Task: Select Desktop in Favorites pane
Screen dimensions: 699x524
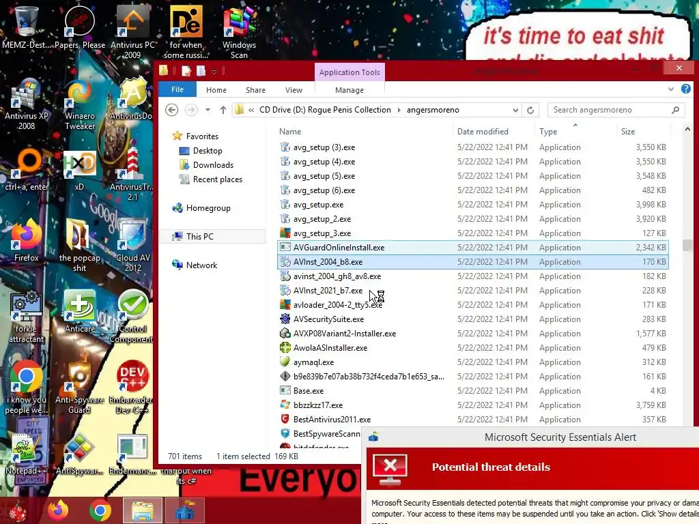Action: [208, 151]
